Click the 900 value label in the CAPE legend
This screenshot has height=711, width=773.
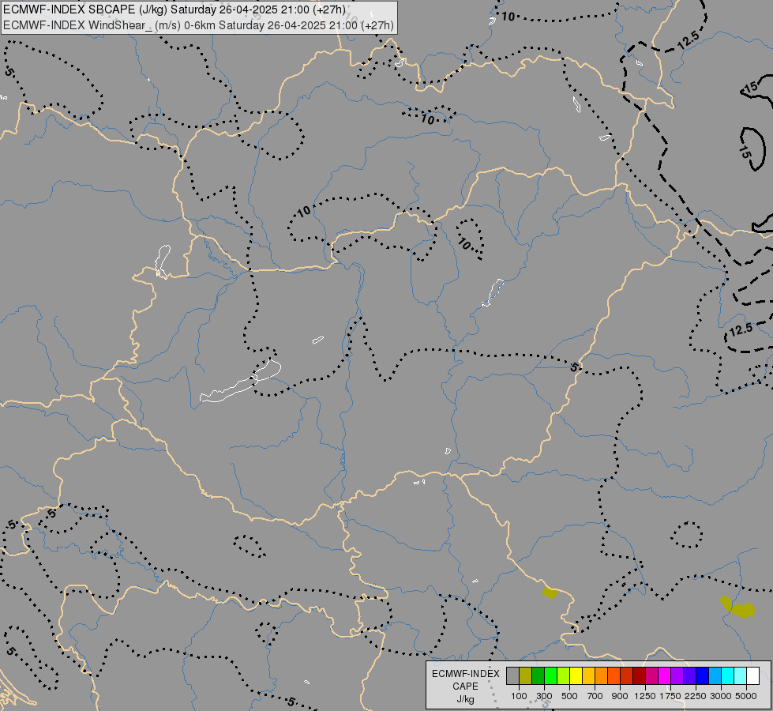(x=620, y=696)
